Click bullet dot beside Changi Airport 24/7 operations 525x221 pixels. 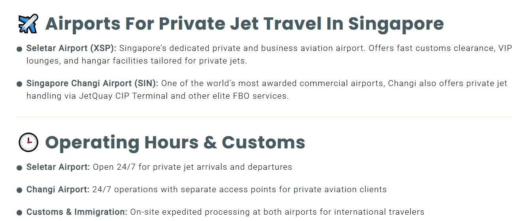19,190
